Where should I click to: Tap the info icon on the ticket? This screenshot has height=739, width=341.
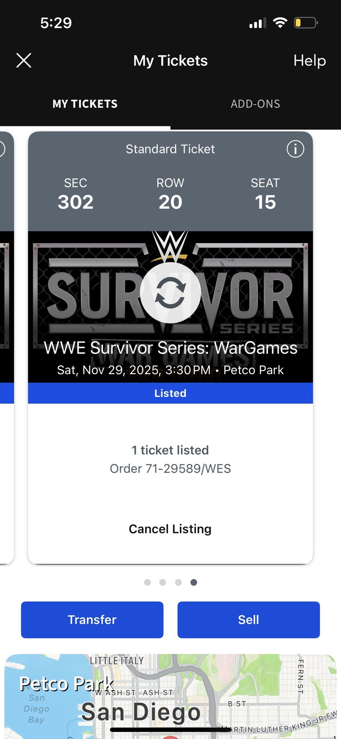pos(295,149)
